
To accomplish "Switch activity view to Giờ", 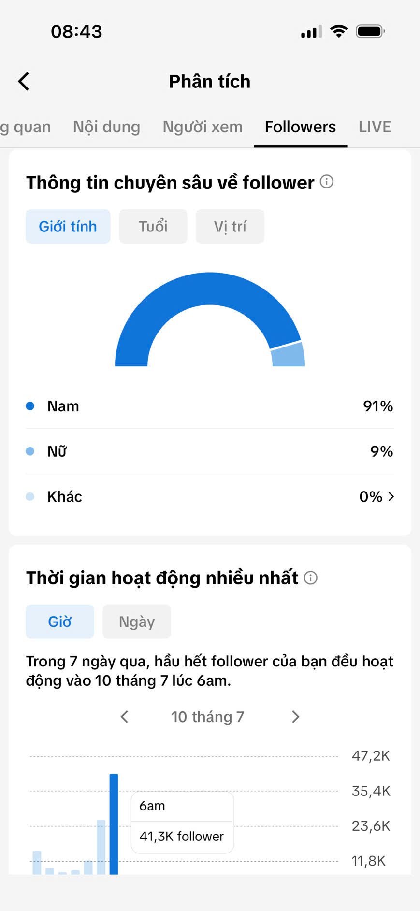I will (x=60, y=622).
